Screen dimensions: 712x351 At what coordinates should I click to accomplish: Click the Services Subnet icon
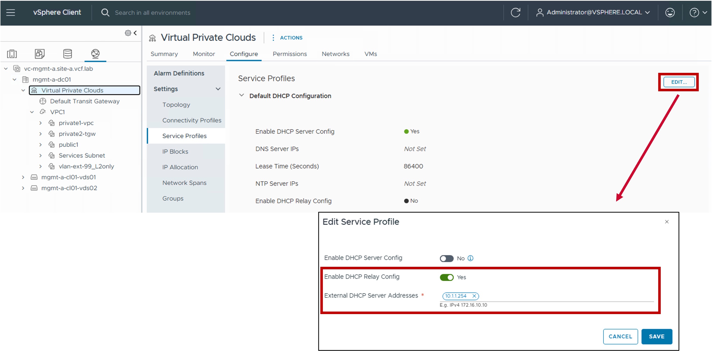(52, 156)
